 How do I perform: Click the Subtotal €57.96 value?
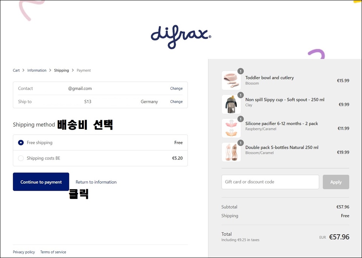(x=343, y=207)
